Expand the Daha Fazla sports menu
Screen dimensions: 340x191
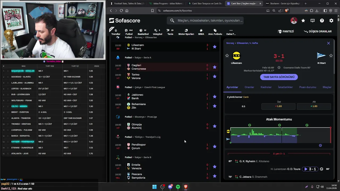(x=231, y=32)
